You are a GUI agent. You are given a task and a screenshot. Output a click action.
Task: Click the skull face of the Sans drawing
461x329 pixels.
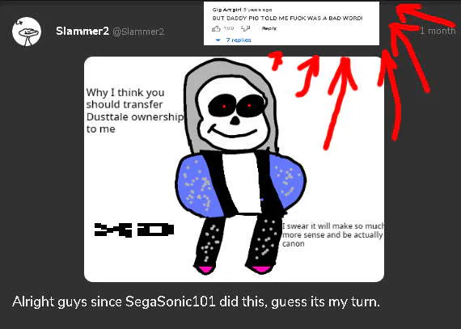click(234, 113)
